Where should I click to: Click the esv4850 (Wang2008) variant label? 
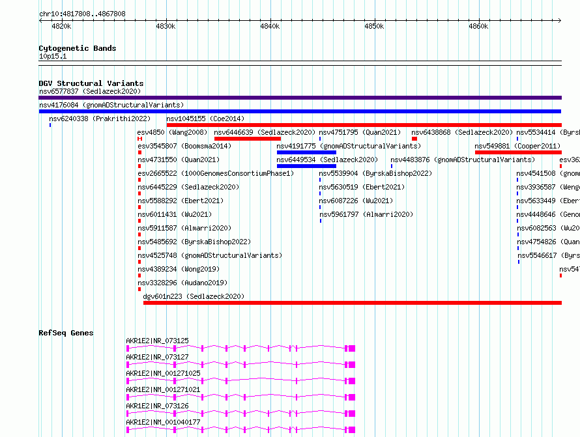pos(172,132)
